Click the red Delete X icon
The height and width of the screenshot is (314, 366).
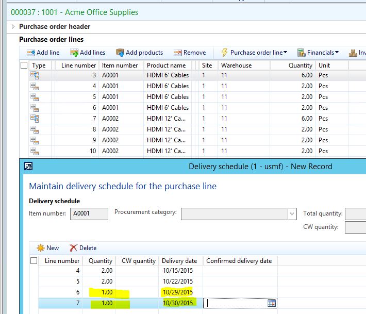73,248
